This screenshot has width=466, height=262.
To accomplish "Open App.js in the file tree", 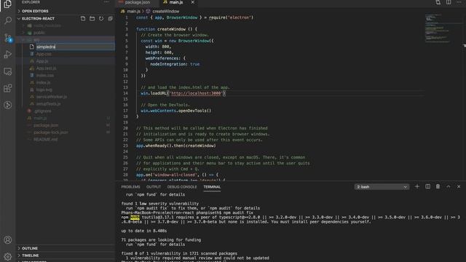I will [x=42, y=61].
